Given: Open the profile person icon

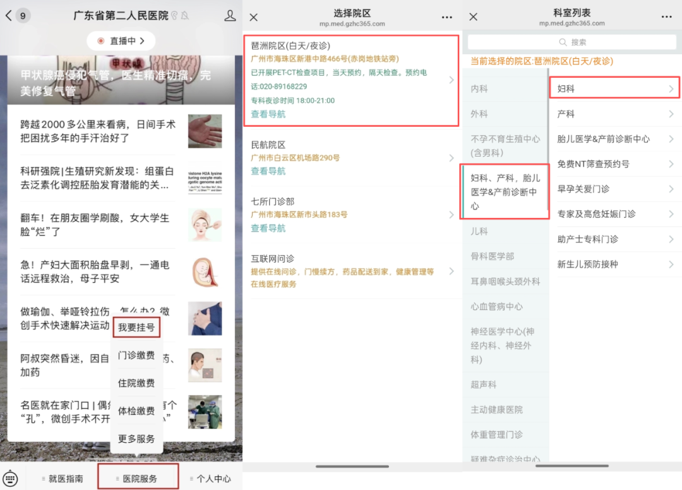Looking at the screenshot, I should pos(230,16).
